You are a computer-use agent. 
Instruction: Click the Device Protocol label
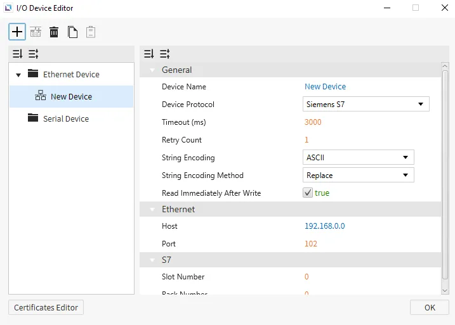coord(188,105)
